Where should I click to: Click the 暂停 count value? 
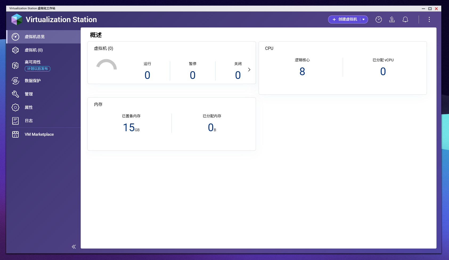point(193,75)
